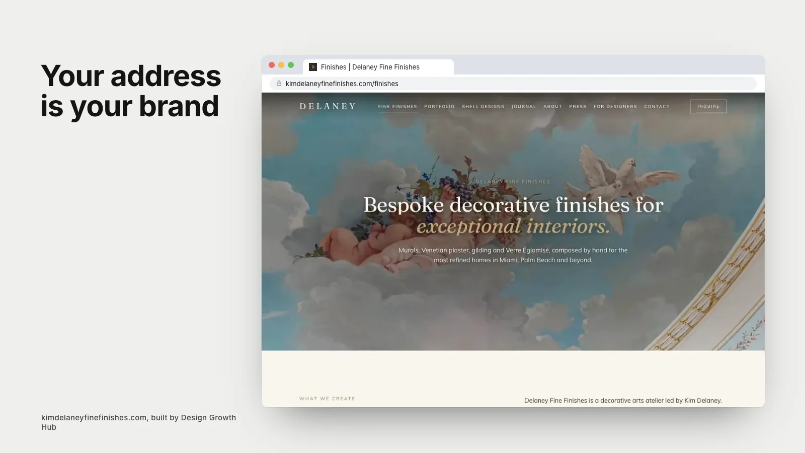The width and height of the screenshot is (805, 453).
Task: Click the 'Bespoke decorative finishes for' headline
Action: click(513, 205)
